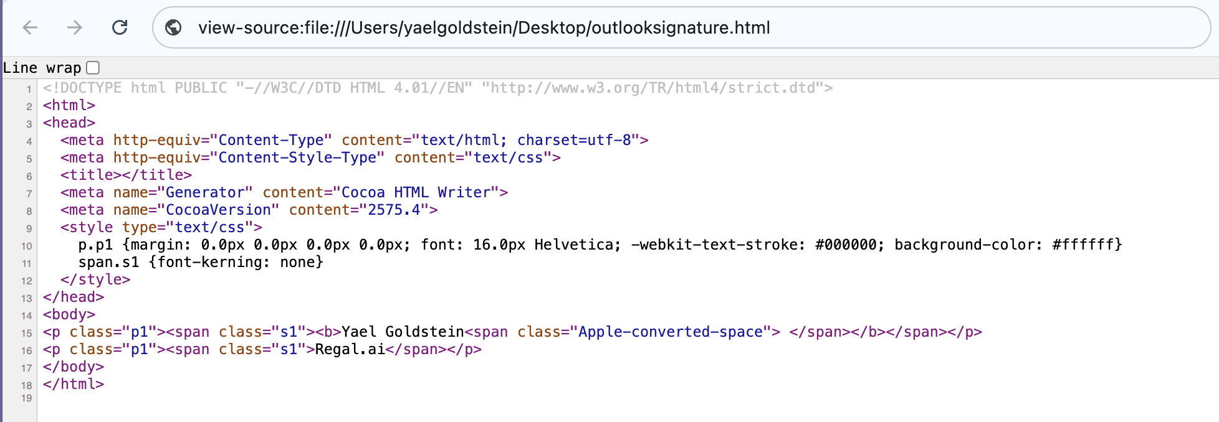Click the "Content-Type" attribute value
This screenshot has height=422, width=1219.
coord(271,140)
